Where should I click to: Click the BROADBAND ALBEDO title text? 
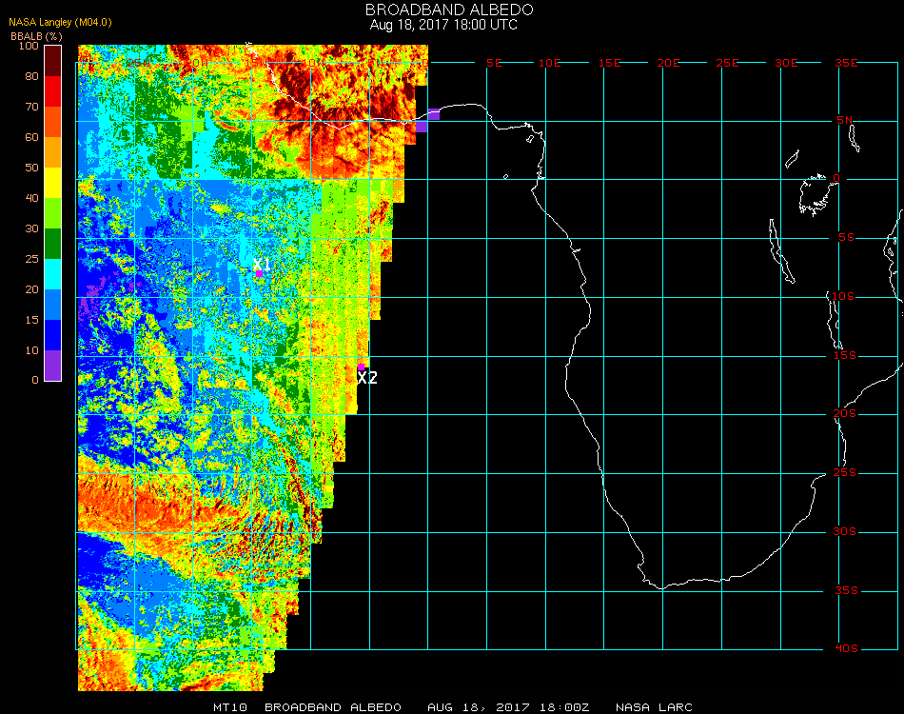(443, 10)
